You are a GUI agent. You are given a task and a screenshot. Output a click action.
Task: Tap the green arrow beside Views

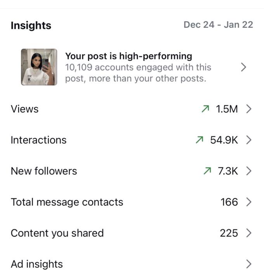pyautogui.click(x=205, y=109)
